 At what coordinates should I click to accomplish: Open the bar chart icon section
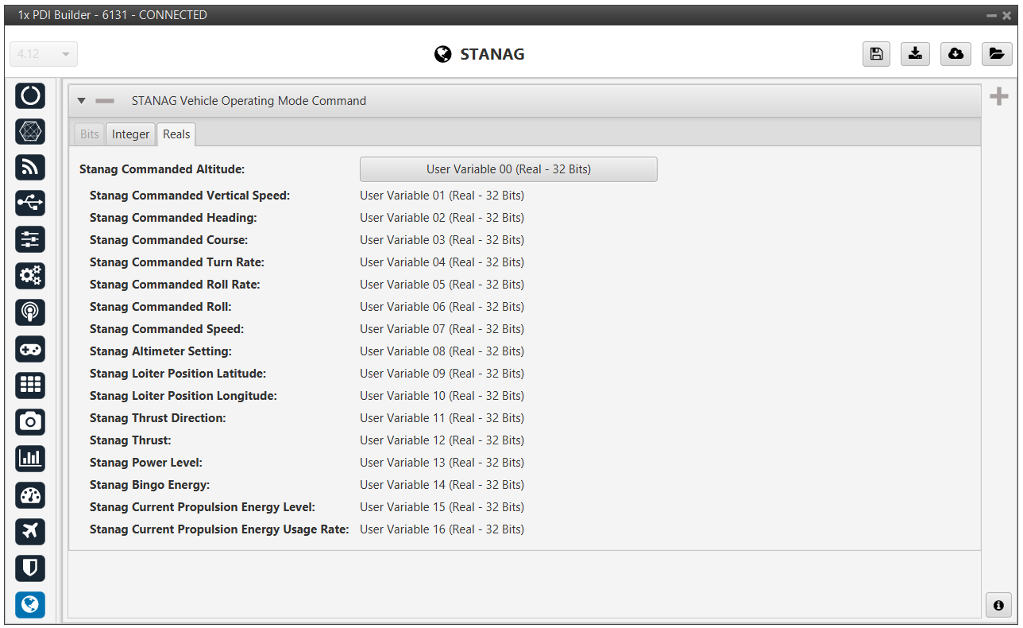[x=30, y=459]
